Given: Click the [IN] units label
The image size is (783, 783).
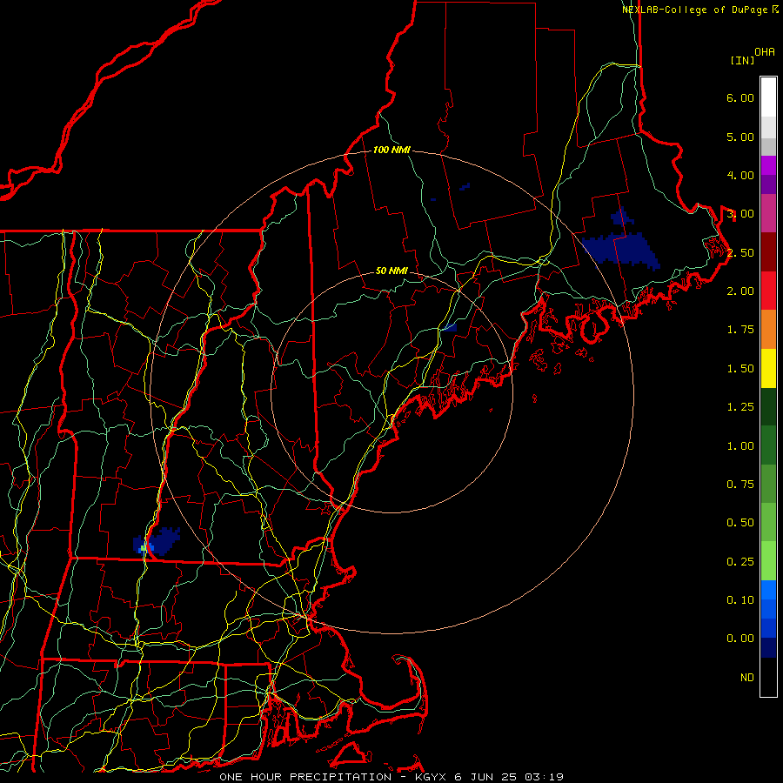Looking at the screenshot, I should (742, 60).
